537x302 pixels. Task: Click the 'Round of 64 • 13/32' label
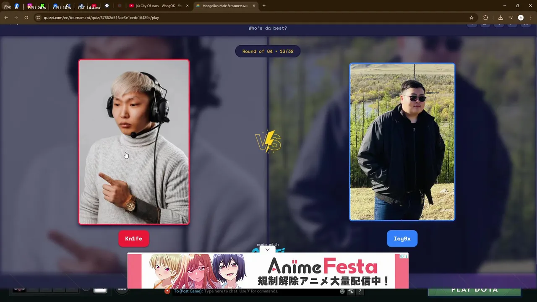click(268, 51)
